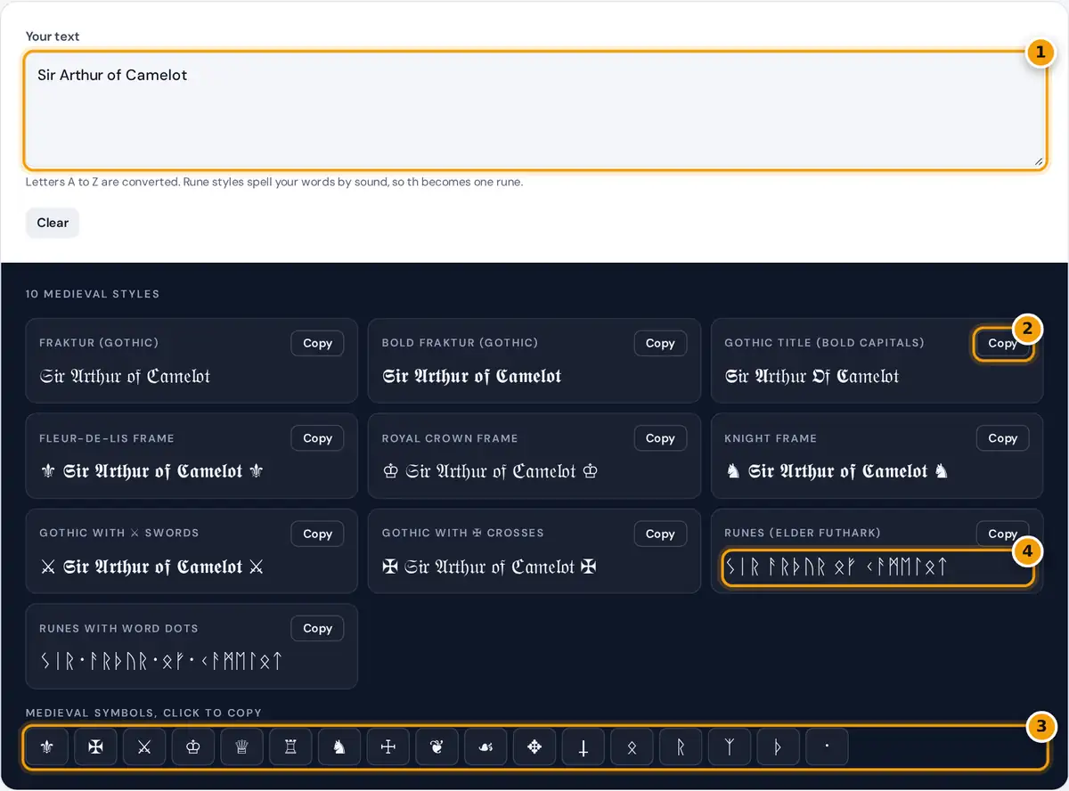Copy the Maltese cross symbol
This screenshot has width=1069, height=791.
[x=96, y=747]
